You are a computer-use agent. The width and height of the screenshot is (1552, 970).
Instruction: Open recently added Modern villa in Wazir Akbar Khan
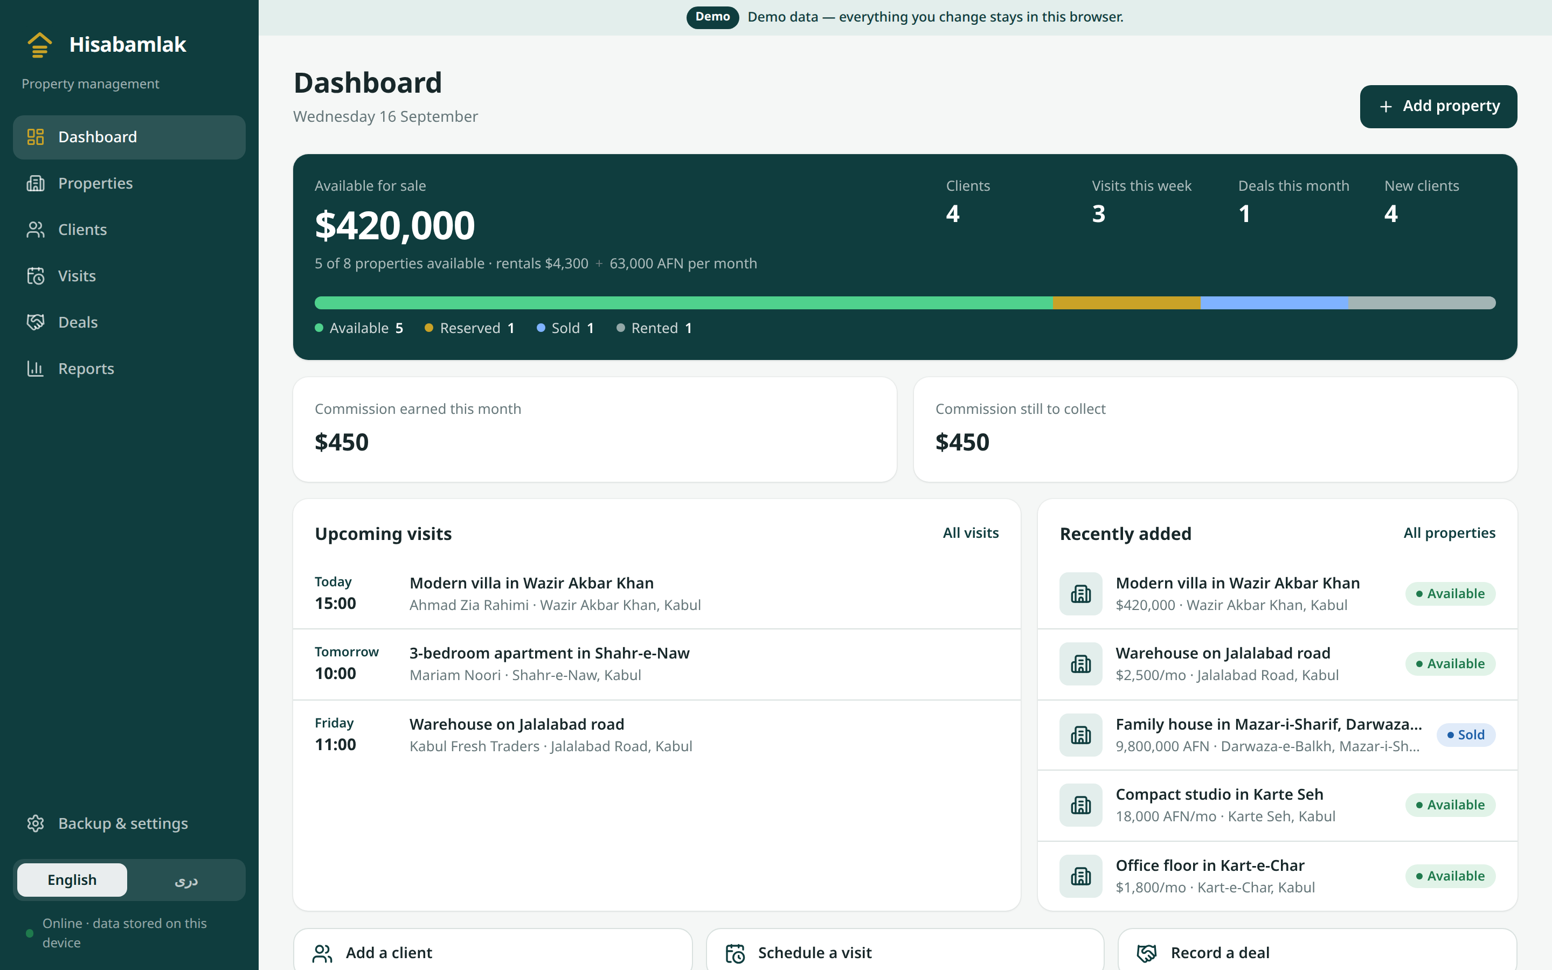[1278, 593]
